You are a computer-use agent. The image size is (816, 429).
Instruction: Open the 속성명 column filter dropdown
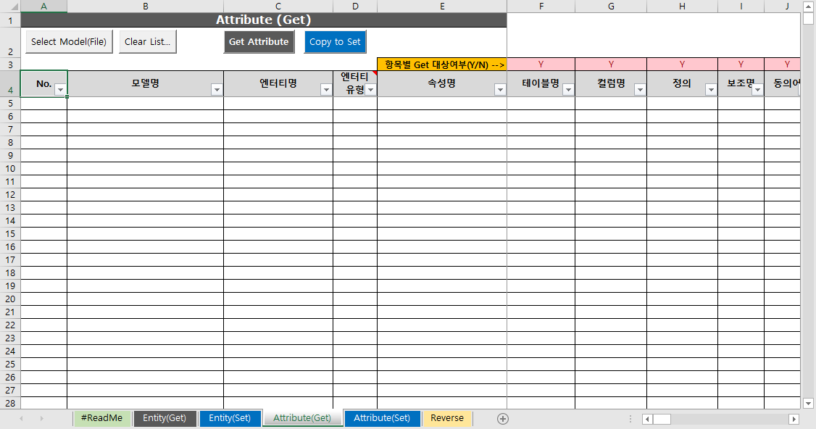pyautogui.click(x=500, y=88)
